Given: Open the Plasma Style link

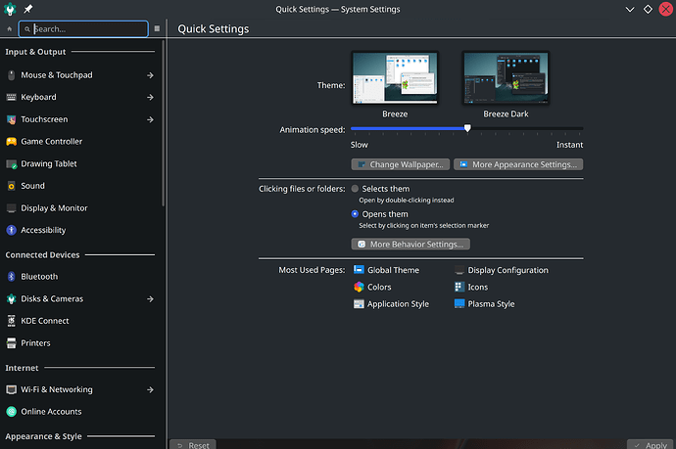Looking at the screenshot, I should (491, 304).
